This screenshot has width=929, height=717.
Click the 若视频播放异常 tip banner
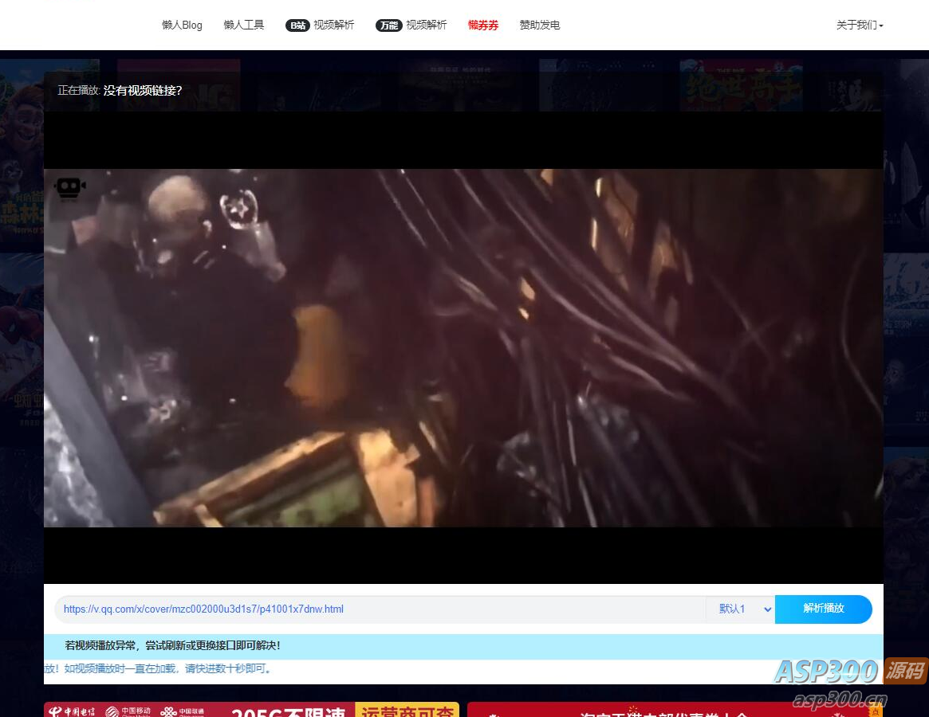463,646
